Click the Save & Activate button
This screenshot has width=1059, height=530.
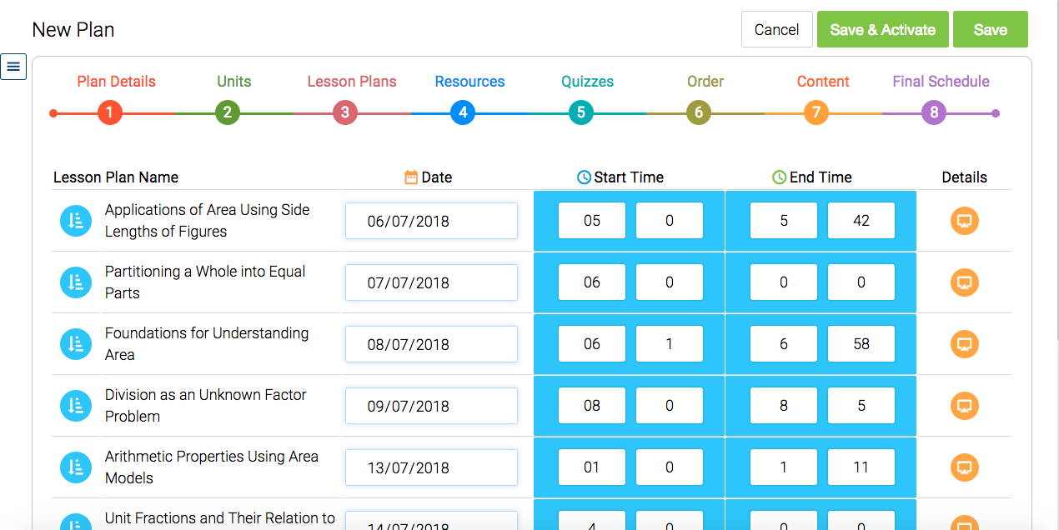pos(882,28)
